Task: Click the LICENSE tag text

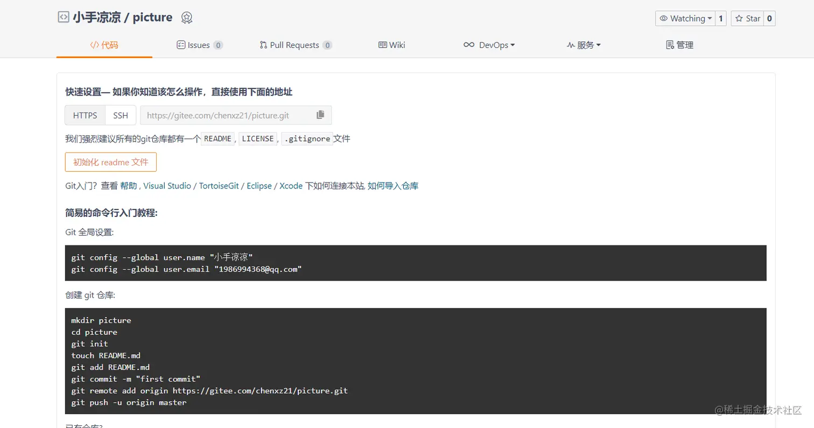Action: [x=258, y=139]
